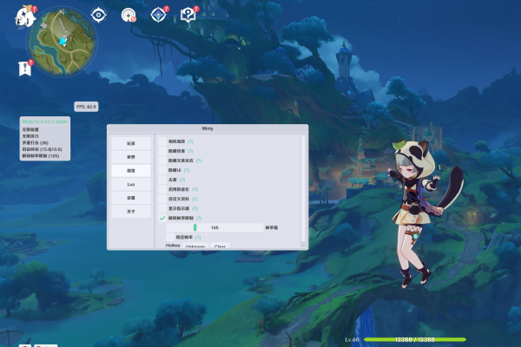Click the green HP bar showing 13388
This screenshot has width=521, height=347.
tap(415, 339)
